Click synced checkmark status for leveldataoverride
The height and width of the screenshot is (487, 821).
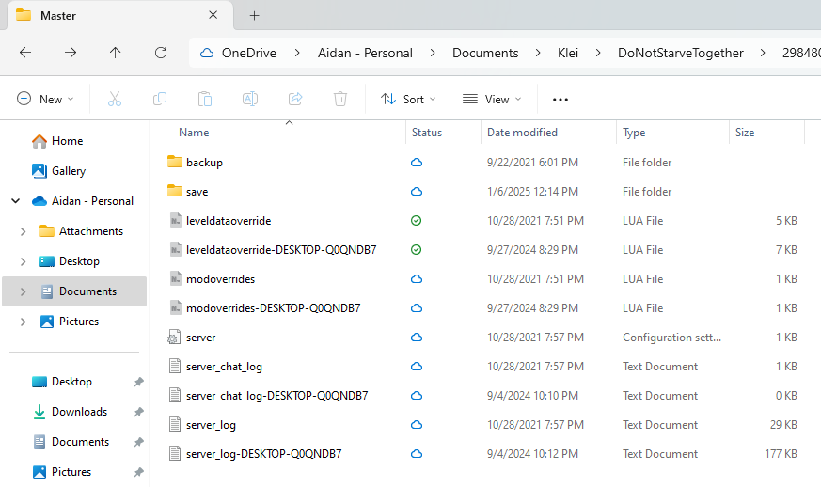(417, 220)
